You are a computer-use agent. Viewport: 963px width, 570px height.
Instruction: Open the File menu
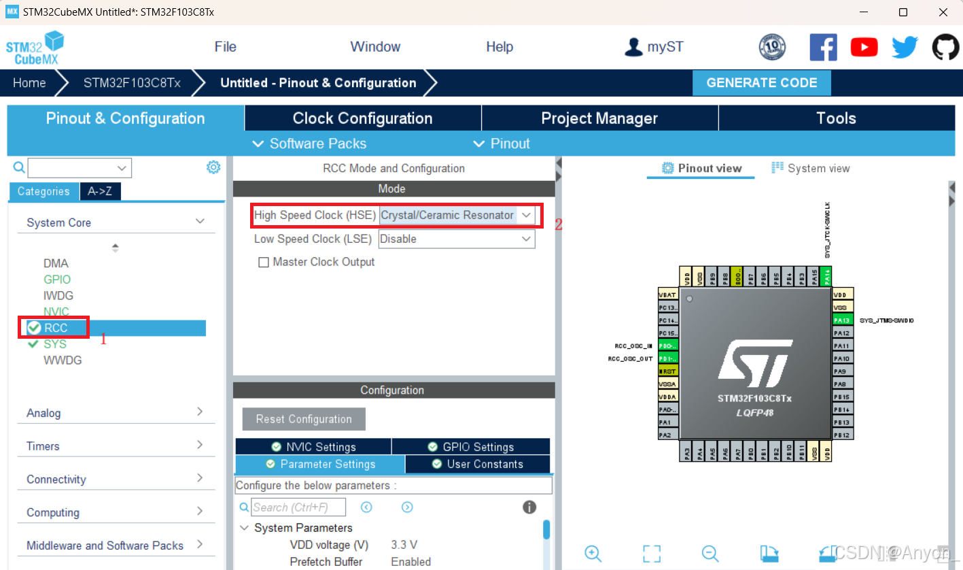(225, 47)
